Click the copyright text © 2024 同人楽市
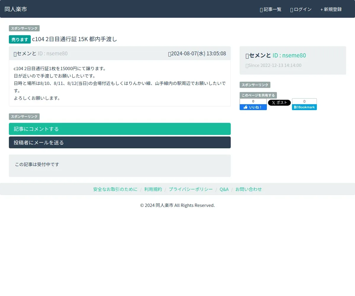 pos(157,205)
